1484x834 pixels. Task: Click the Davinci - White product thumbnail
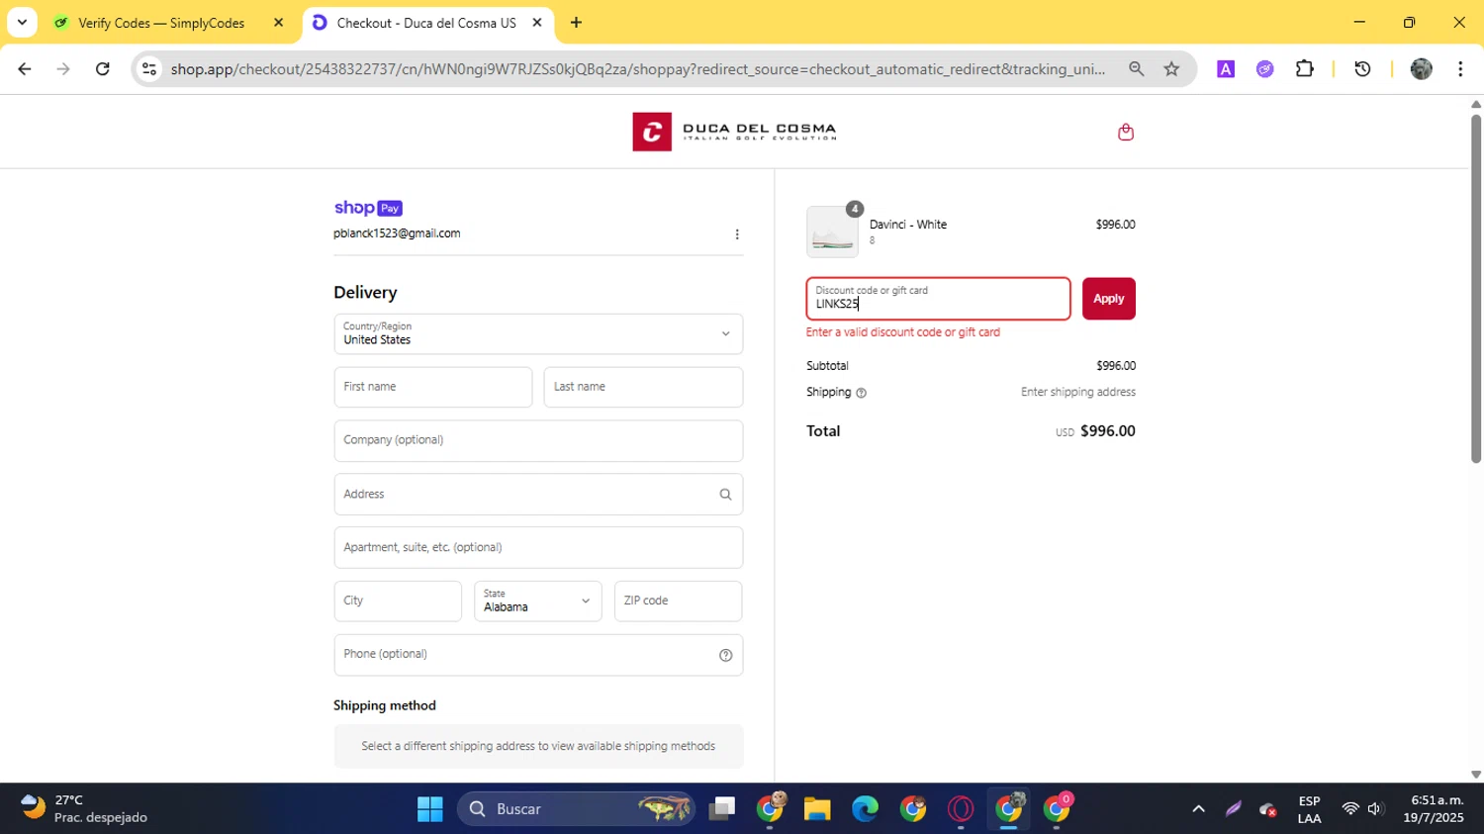832,232
